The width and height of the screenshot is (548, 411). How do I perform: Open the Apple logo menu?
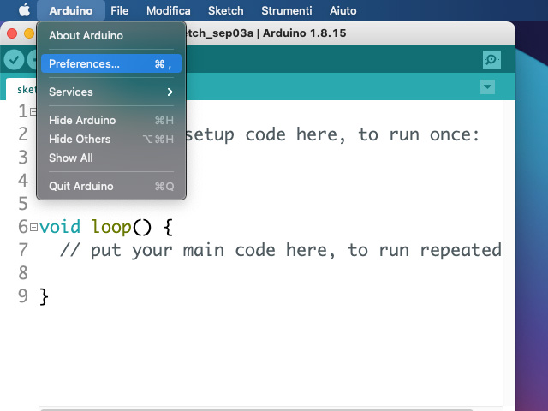tap(22, 10)
